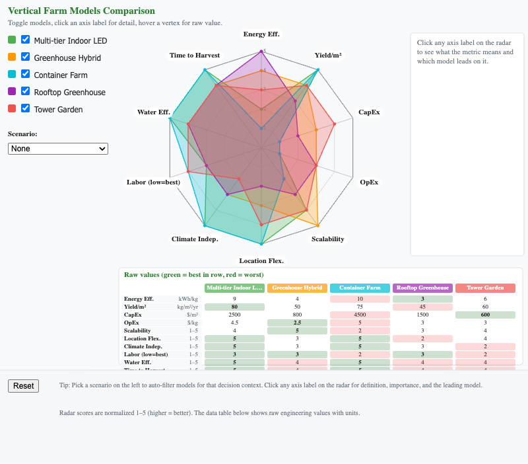Screen dimensions: 528x464
Task: Open CapEx axis detail
Action: tap(369, 112)
